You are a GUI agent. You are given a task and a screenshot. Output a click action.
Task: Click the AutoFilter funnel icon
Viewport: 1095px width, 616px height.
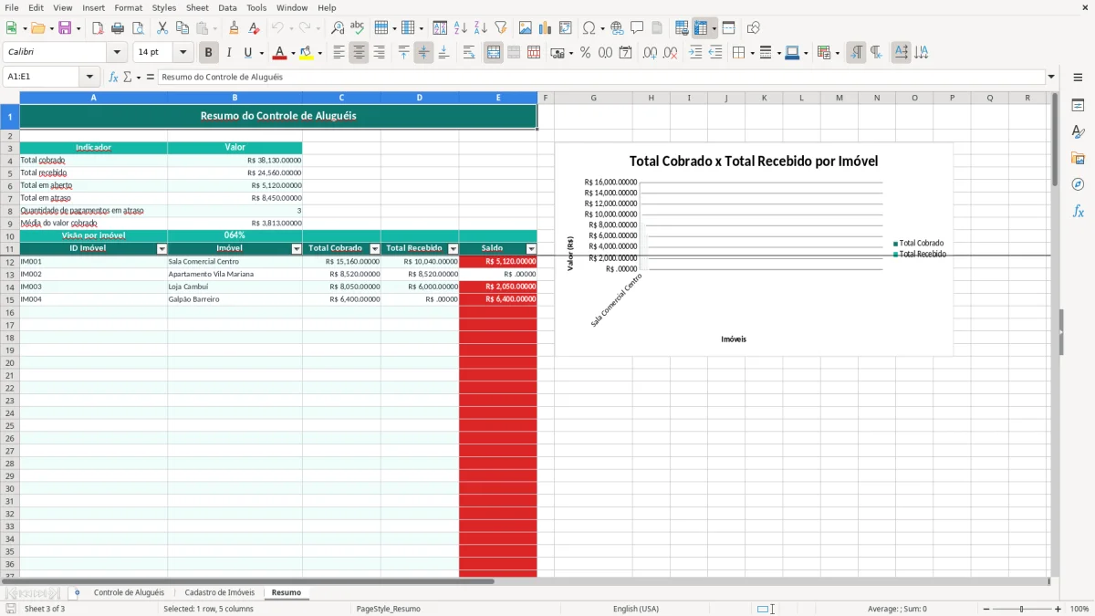coord(500,28)
